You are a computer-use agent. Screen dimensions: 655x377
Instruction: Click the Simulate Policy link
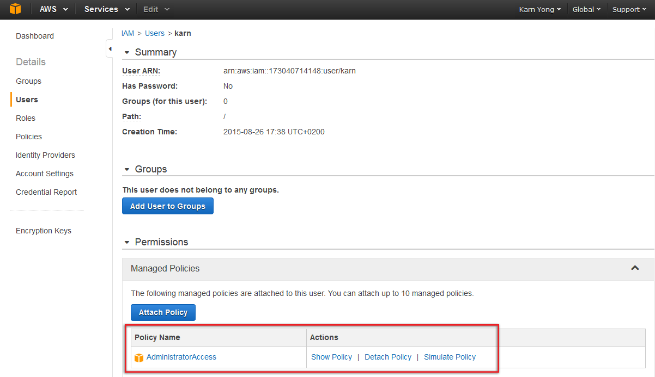click(x=450, y=357)
